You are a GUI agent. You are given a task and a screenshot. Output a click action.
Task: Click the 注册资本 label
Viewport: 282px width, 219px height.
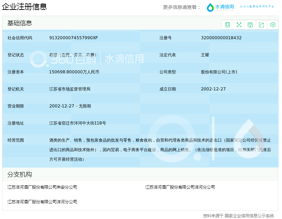click(16, 72)
